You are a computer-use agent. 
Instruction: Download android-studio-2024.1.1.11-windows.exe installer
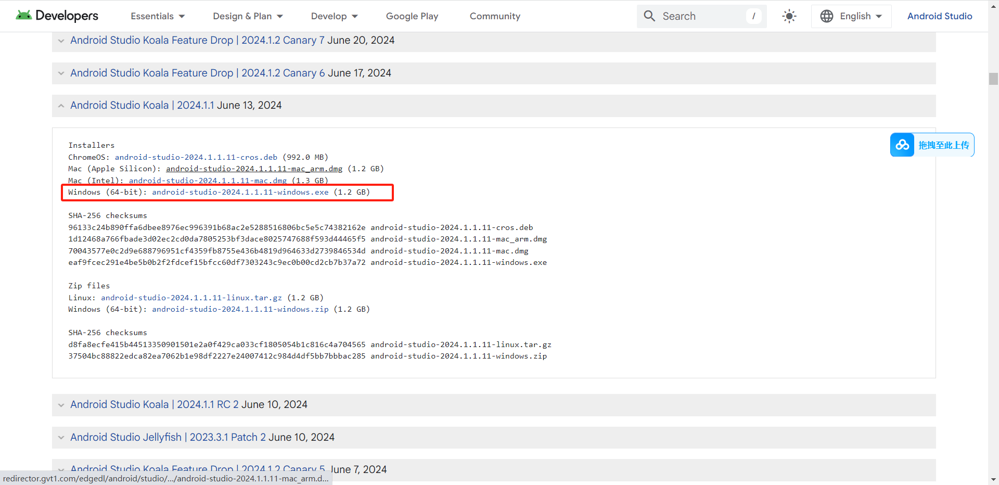[240, 192]
